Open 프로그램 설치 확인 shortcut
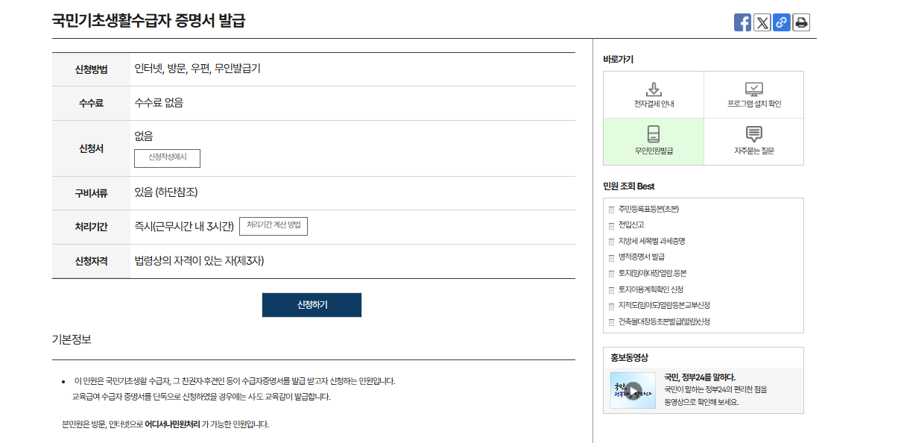The image size is (901, 443). point(754,95)
